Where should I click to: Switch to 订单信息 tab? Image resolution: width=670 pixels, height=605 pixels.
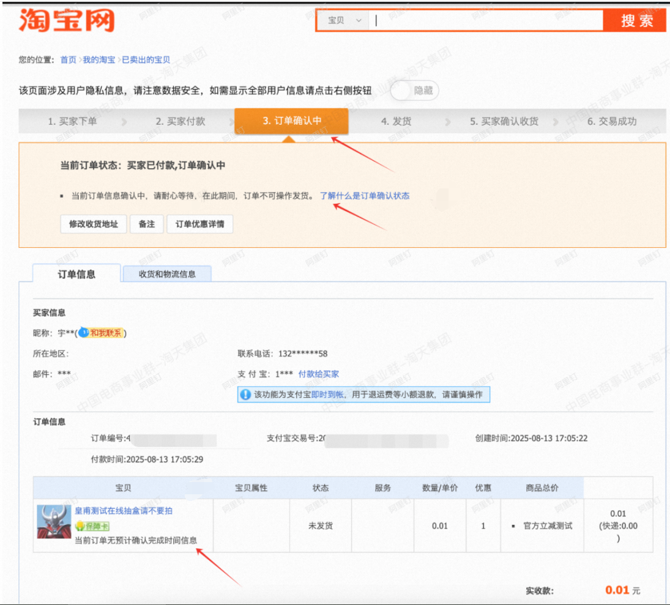pos(76,274)
